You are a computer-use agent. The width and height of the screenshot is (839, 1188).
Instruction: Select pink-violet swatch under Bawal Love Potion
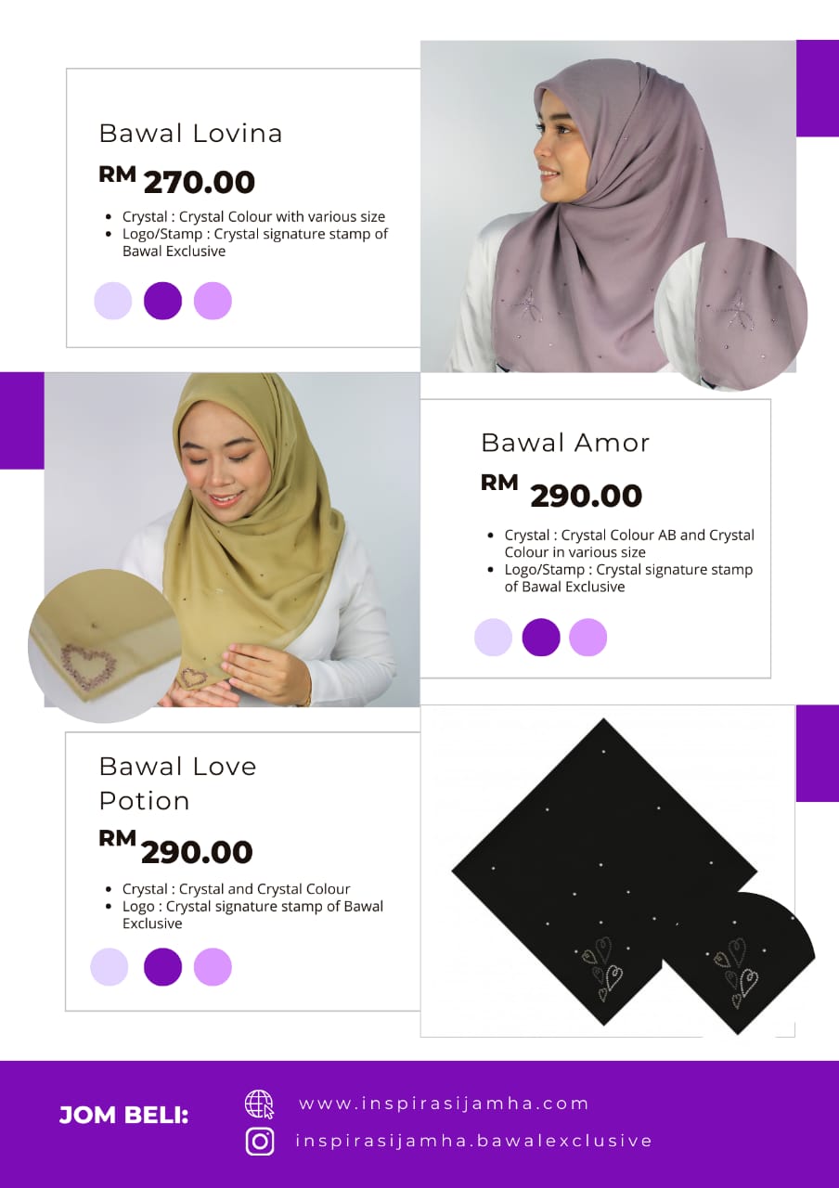213,966
